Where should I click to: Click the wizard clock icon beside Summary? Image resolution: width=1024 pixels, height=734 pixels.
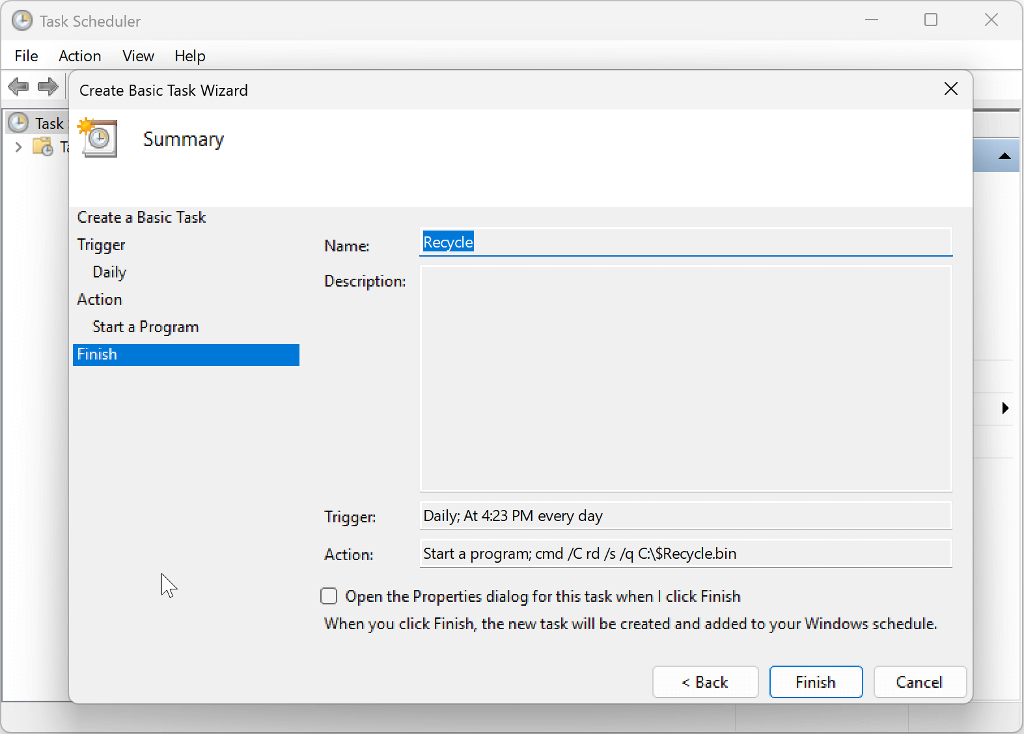(98, 137)
